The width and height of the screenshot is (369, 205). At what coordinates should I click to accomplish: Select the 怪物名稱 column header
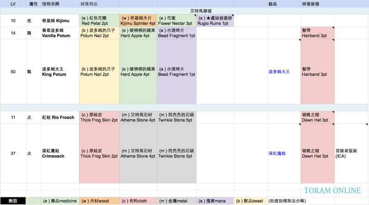60,4
